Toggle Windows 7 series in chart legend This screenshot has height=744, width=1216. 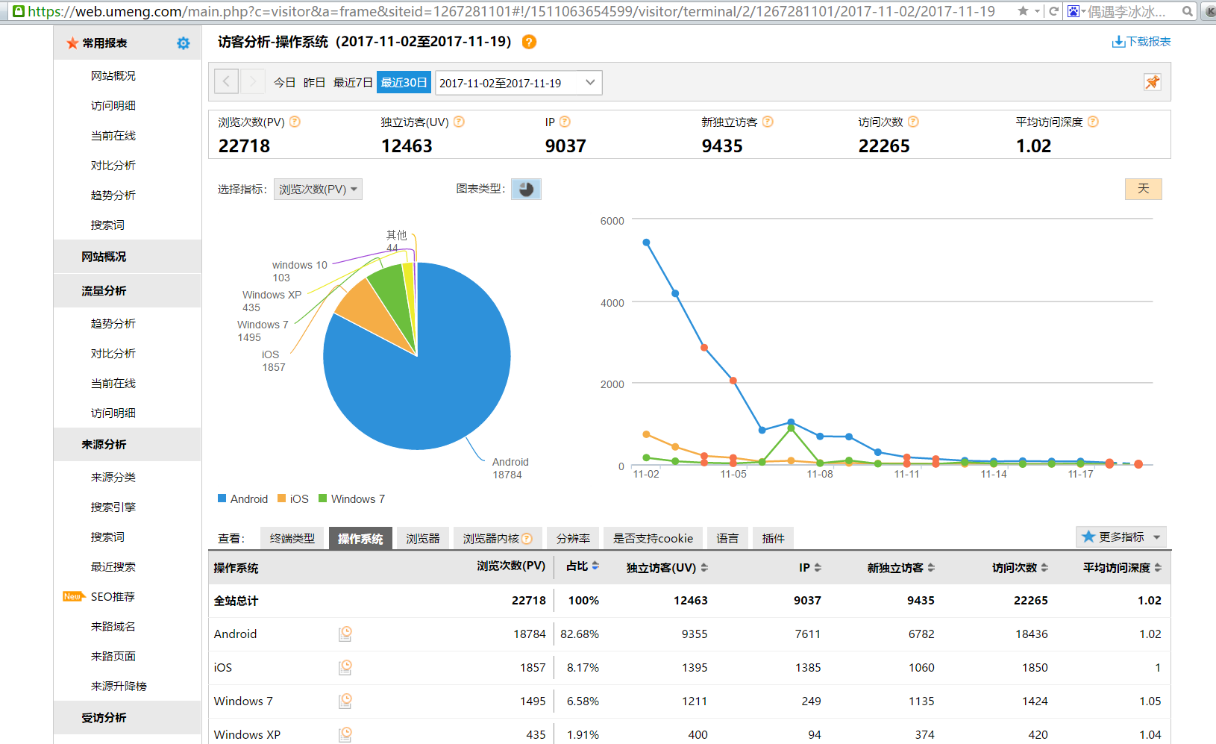[x=352, y=499]
